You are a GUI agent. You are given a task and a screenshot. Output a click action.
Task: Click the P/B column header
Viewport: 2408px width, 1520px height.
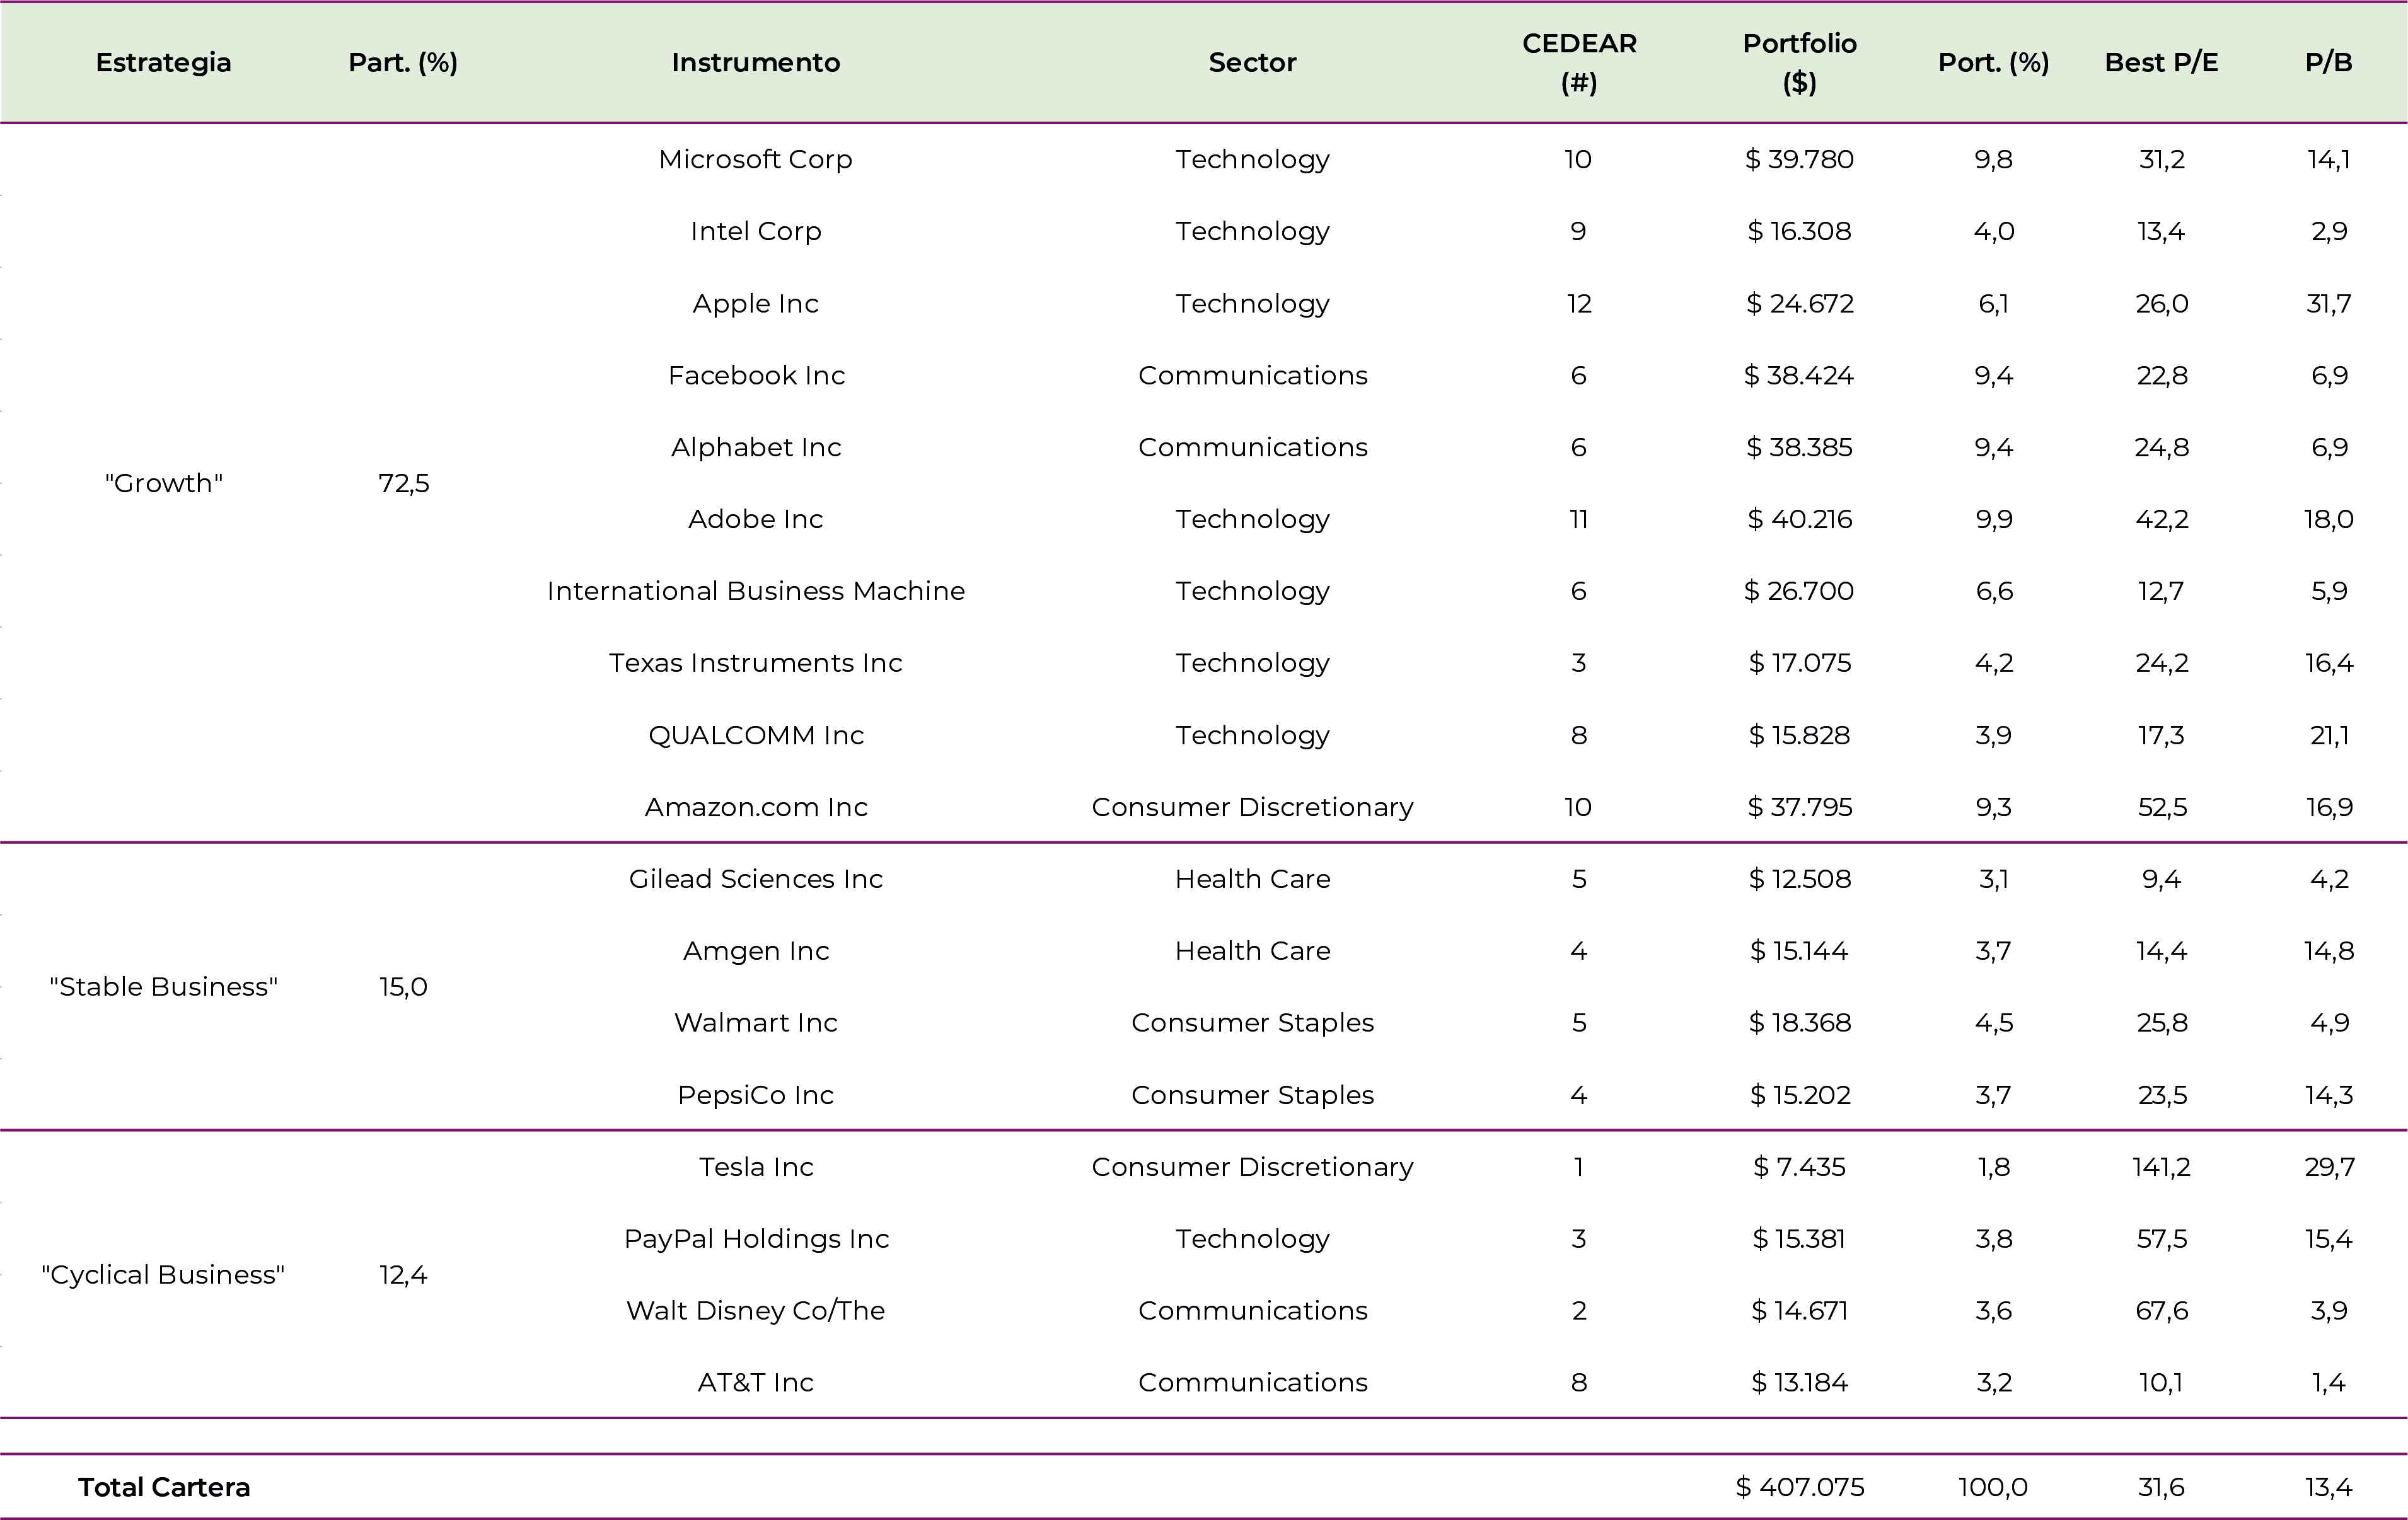2328,62
